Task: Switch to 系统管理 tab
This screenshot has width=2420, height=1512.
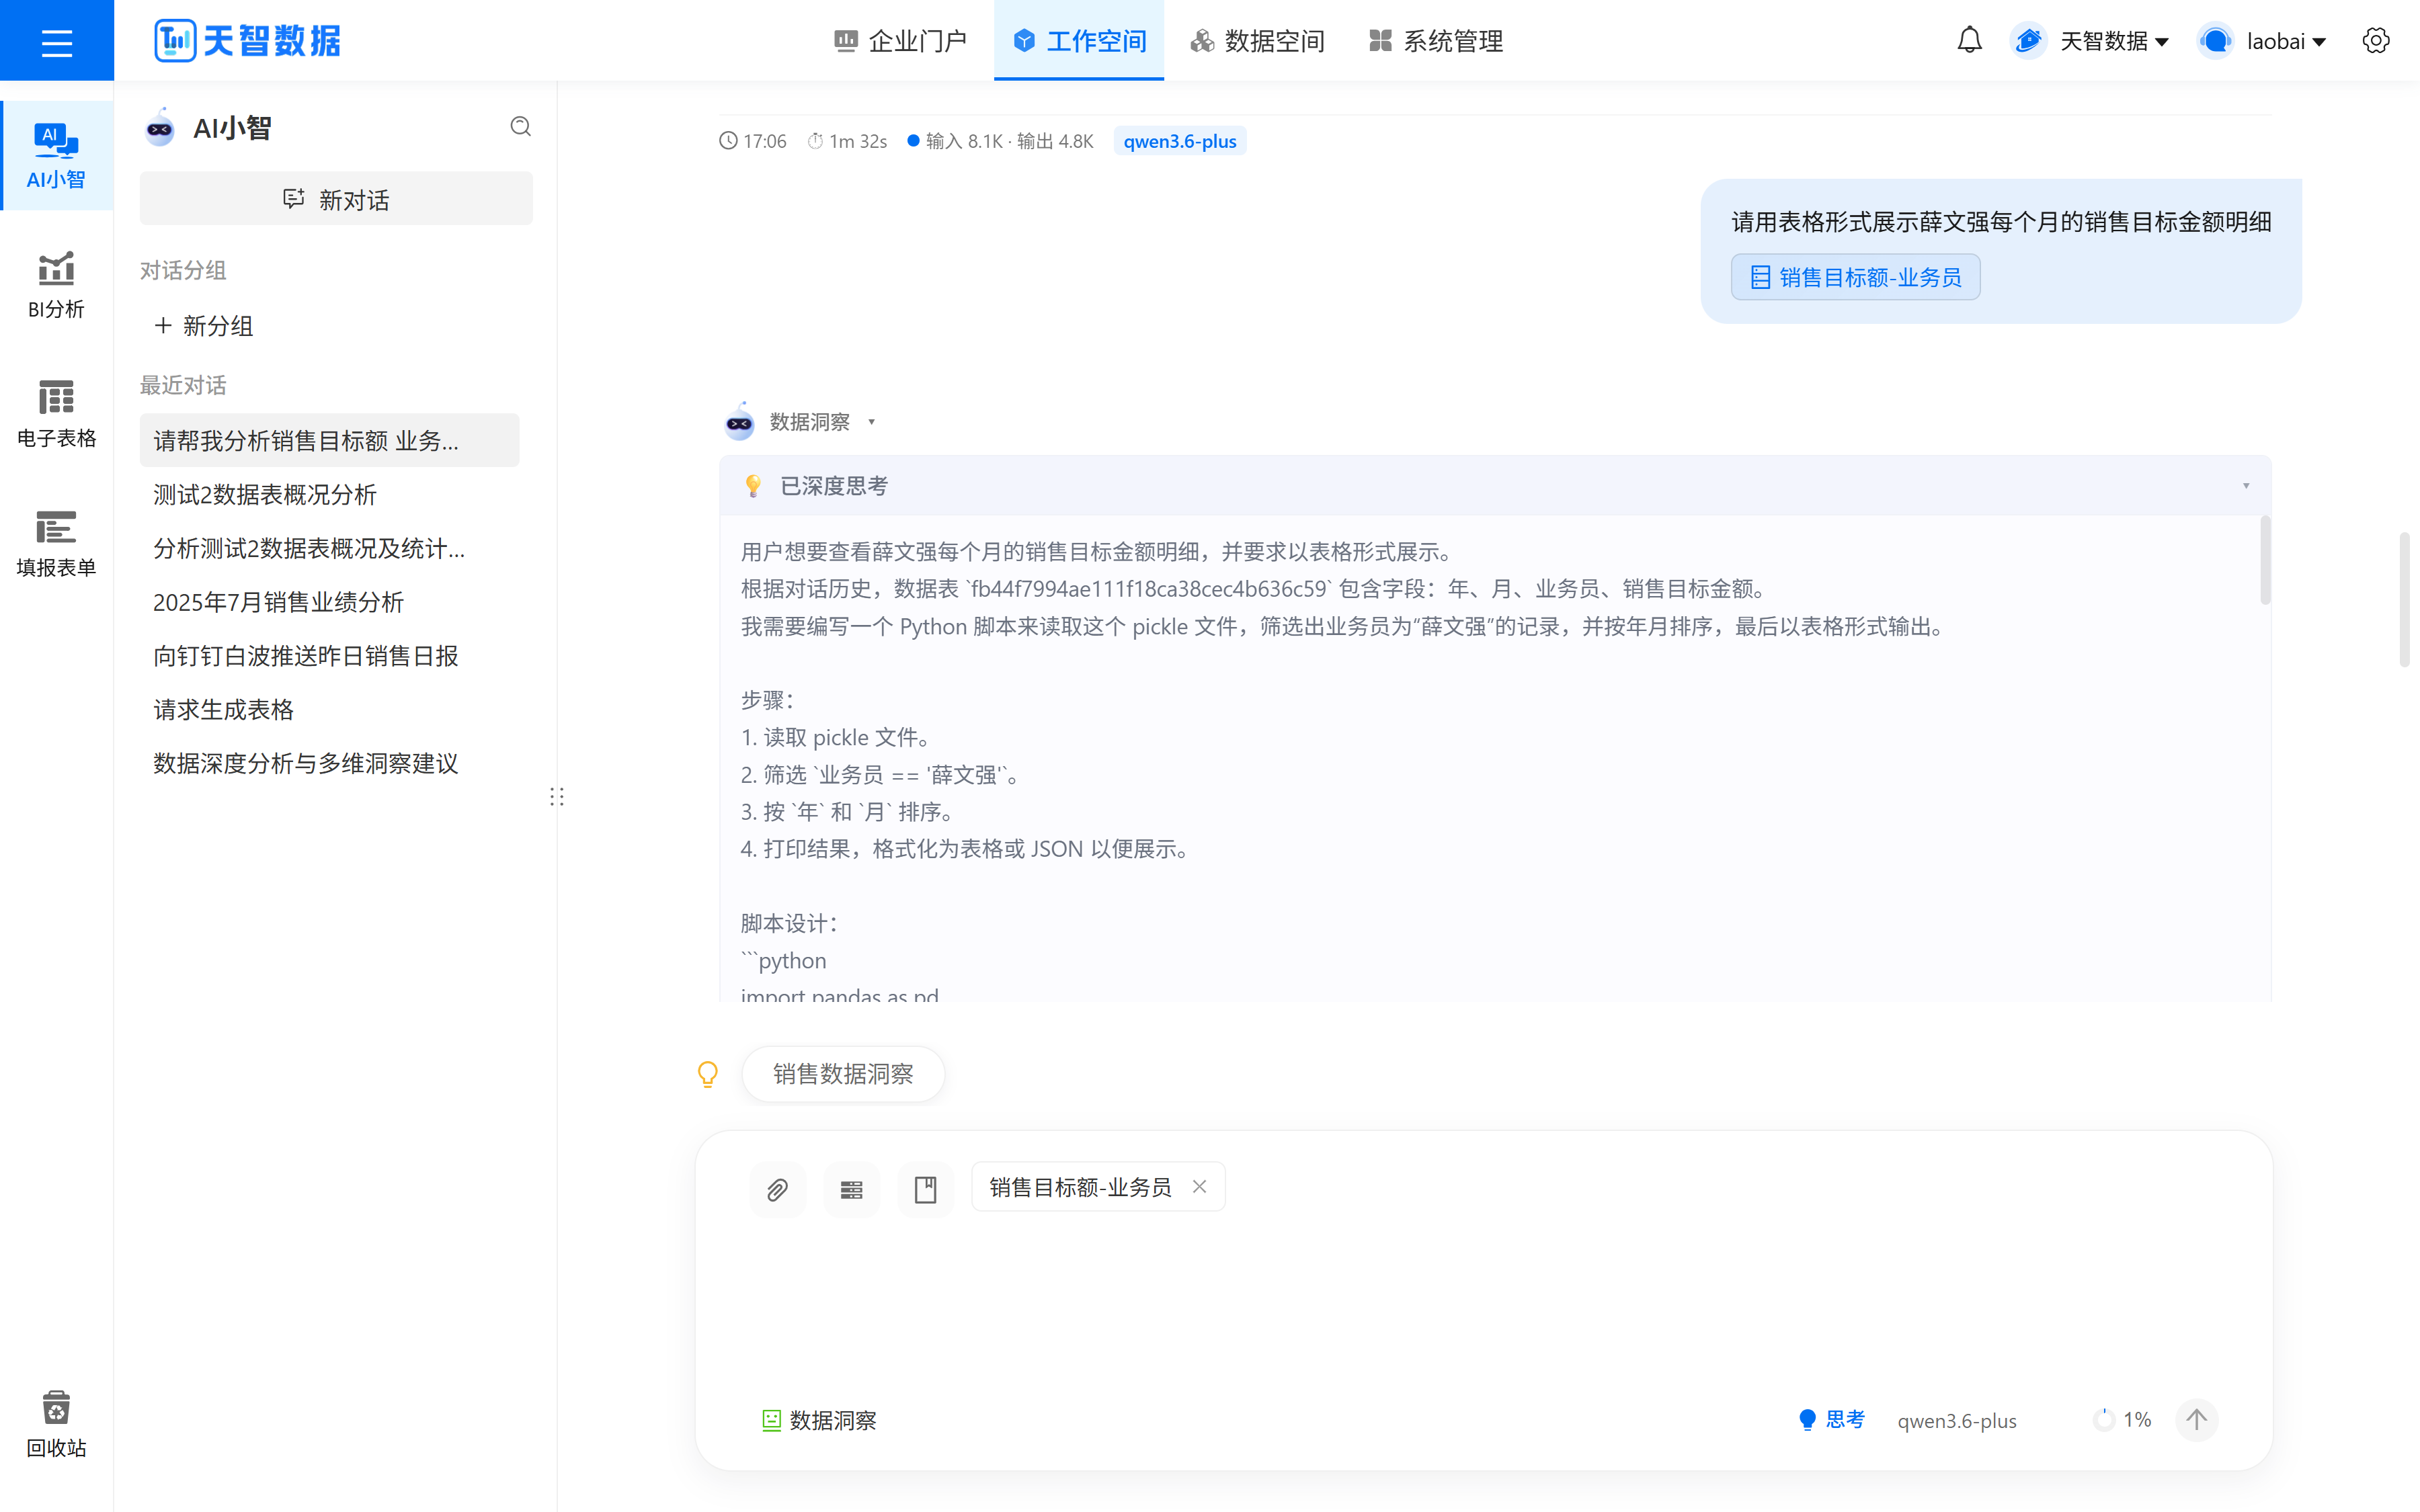Action: tap(1436, 41)
